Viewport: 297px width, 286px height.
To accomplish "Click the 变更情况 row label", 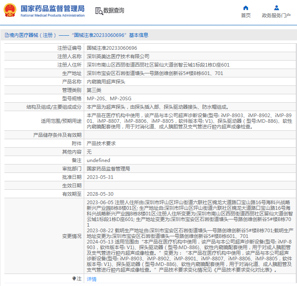I will pos(72,236).
